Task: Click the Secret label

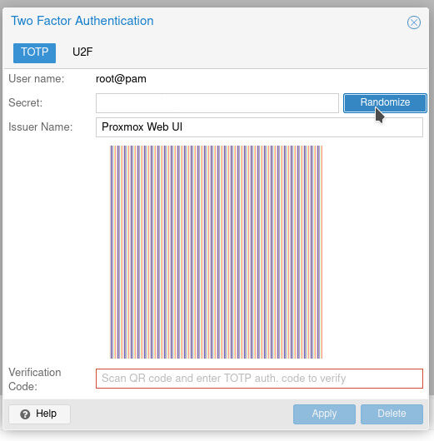Action: pos(25,103)
